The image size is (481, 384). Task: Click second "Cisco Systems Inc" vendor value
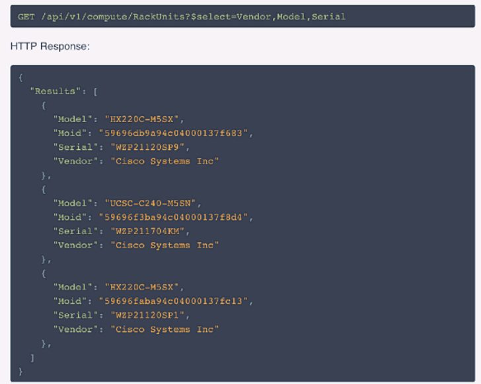pos(165,245)
